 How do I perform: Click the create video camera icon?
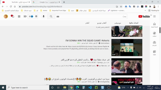point(25,16)
